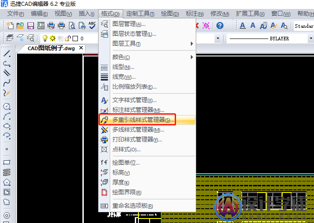Select the Line drawing tool
314x223 pixels.
[x=7, y=54]
